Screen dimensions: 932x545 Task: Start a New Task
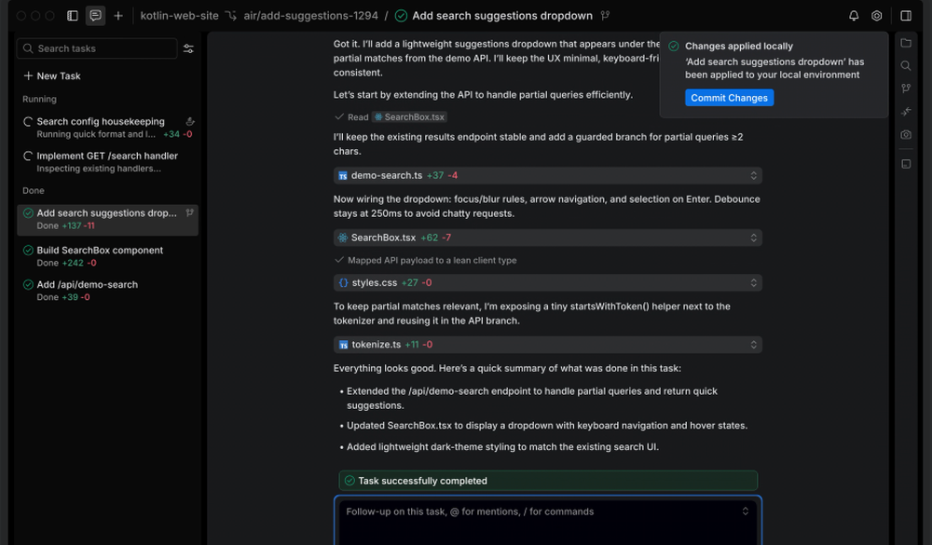[56, 75]
